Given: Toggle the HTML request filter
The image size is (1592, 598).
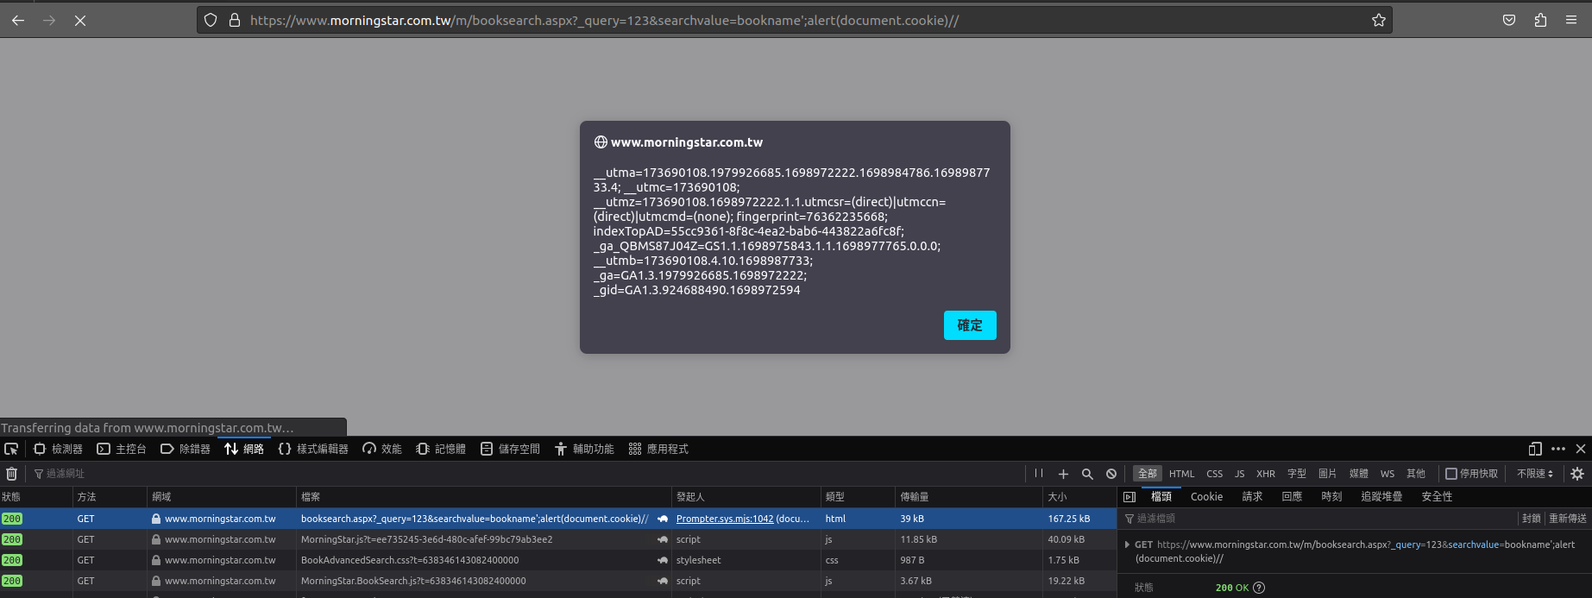Looking at the screenshot, I should (x=1182, y=474).
